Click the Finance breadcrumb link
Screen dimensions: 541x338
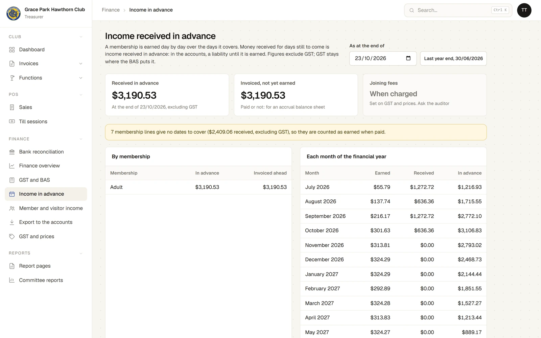tap(111, 10)
